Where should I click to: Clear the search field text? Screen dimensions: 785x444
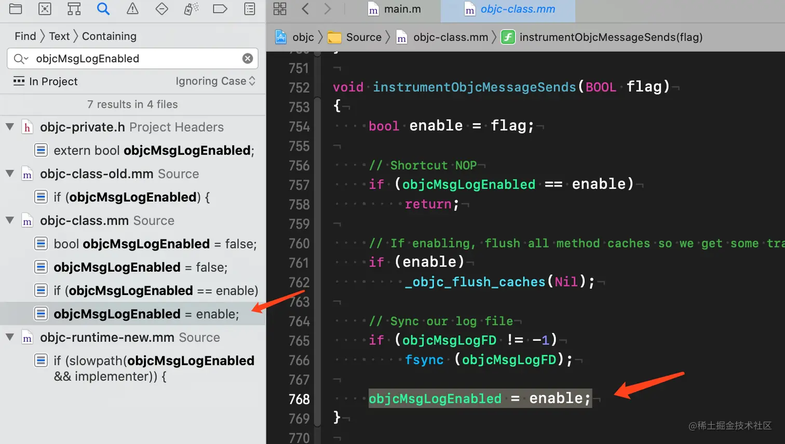248,59
